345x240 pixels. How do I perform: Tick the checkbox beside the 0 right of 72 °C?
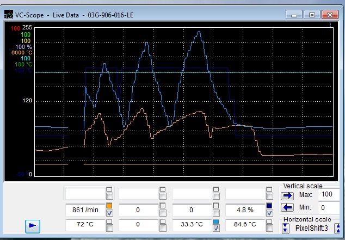coord(163,229)
